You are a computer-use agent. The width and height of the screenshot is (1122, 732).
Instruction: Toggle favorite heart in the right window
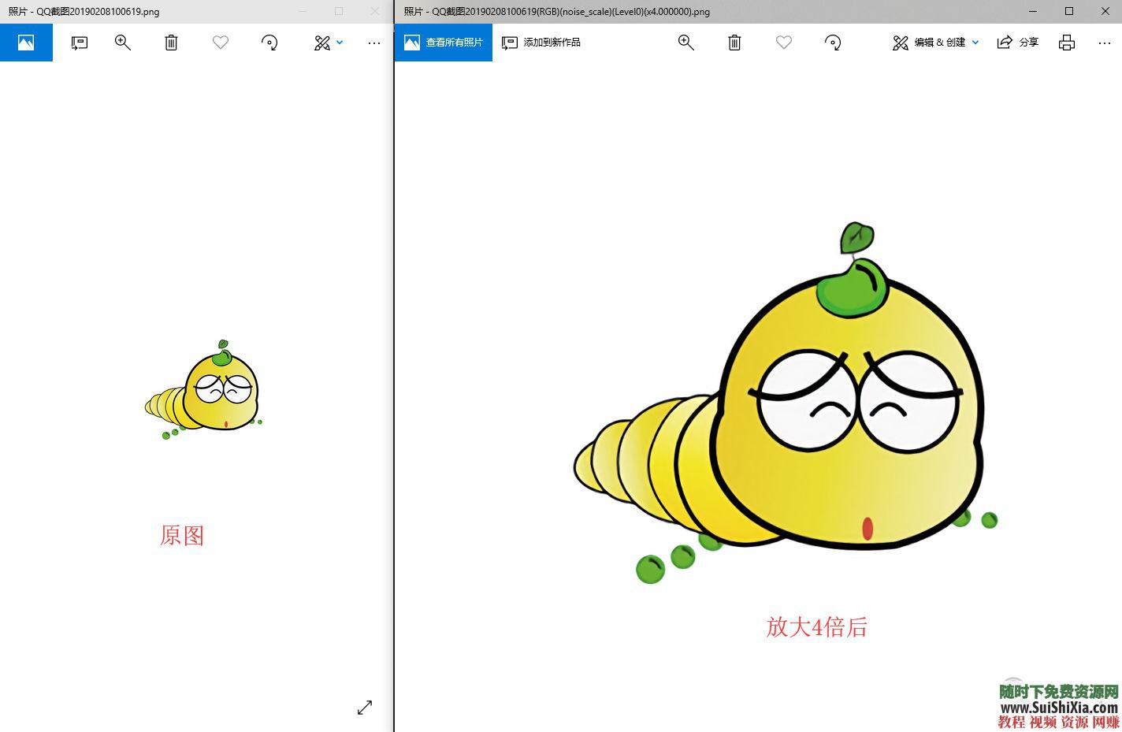click(783, 43)
